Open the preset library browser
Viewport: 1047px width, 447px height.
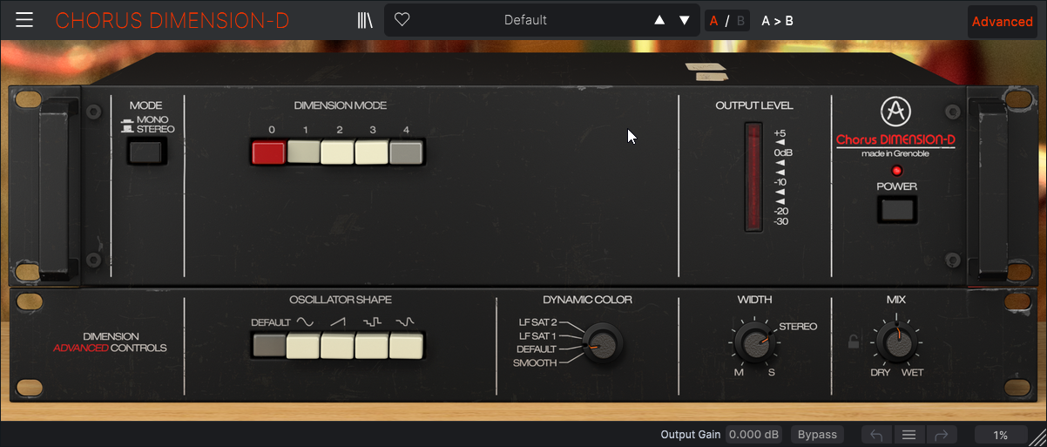point(365,20)
